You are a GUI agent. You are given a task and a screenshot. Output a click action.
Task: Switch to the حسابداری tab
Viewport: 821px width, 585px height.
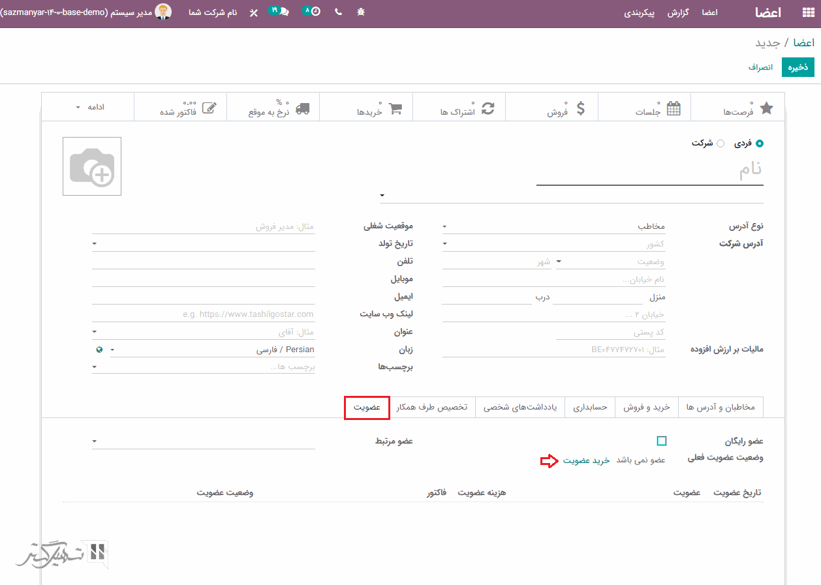click(590, 408)
